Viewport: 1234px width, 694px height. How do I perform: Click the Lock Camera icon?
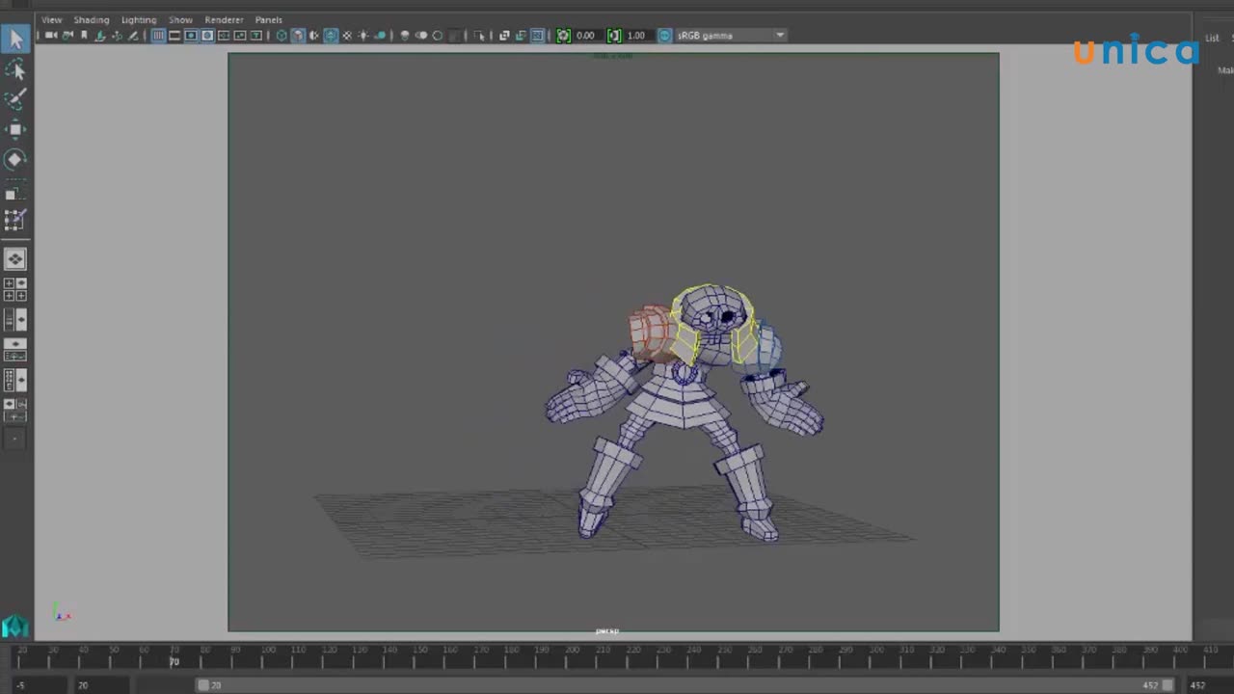[67, 36]
